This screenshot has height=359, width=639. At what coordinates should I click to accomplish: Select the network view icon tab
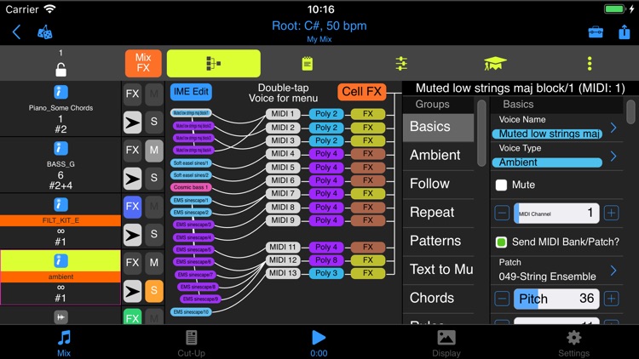coord(214,64)
